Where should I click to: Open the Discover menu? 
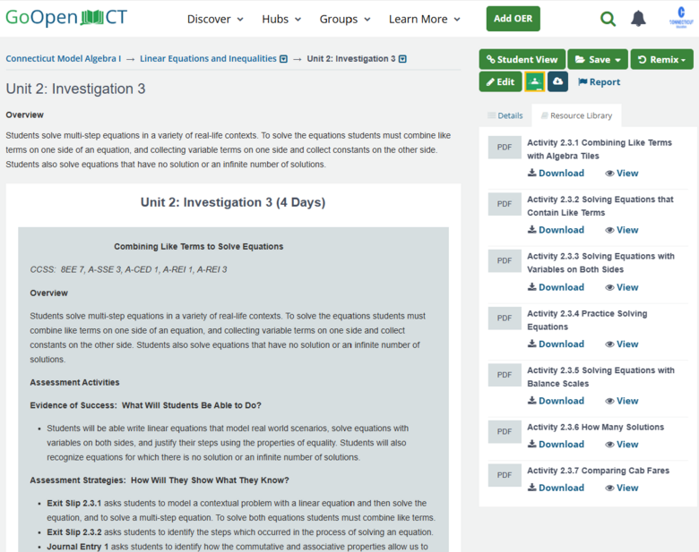(215, 19)
